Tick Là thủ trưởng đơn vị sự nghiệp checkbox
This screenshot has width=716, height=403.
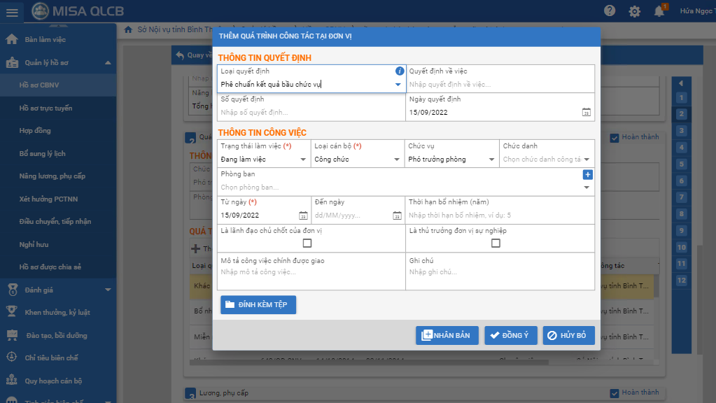[496, 243]
